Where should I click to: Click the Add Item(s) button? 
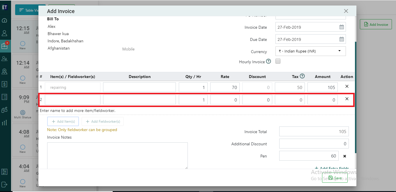[x=63, y=122]
